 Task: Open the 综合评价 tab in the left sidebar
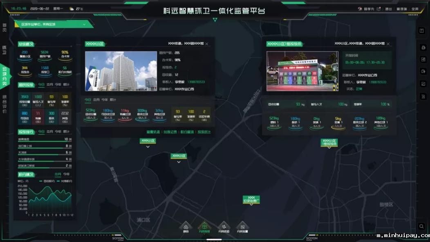pyautogui.click(x=4, y=104)
